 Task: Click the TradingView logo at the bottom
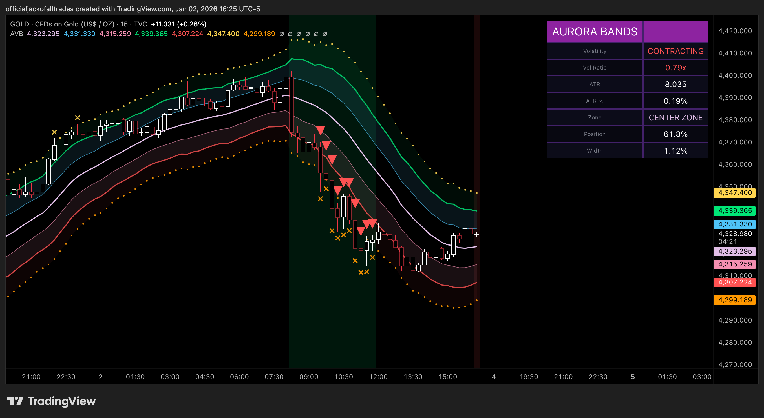click(x=51, y=401)
